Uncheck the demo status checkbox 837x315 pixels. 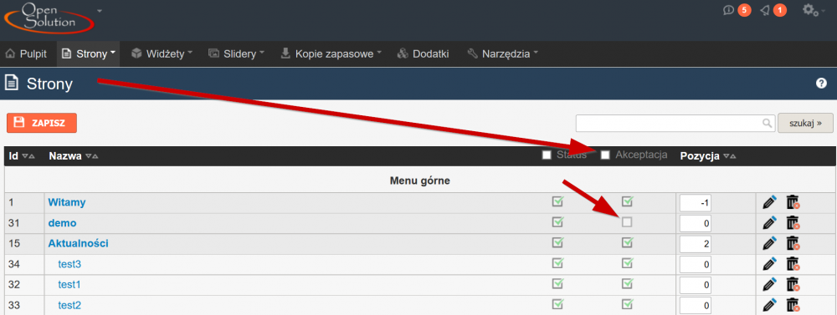(x=557, y=221)
